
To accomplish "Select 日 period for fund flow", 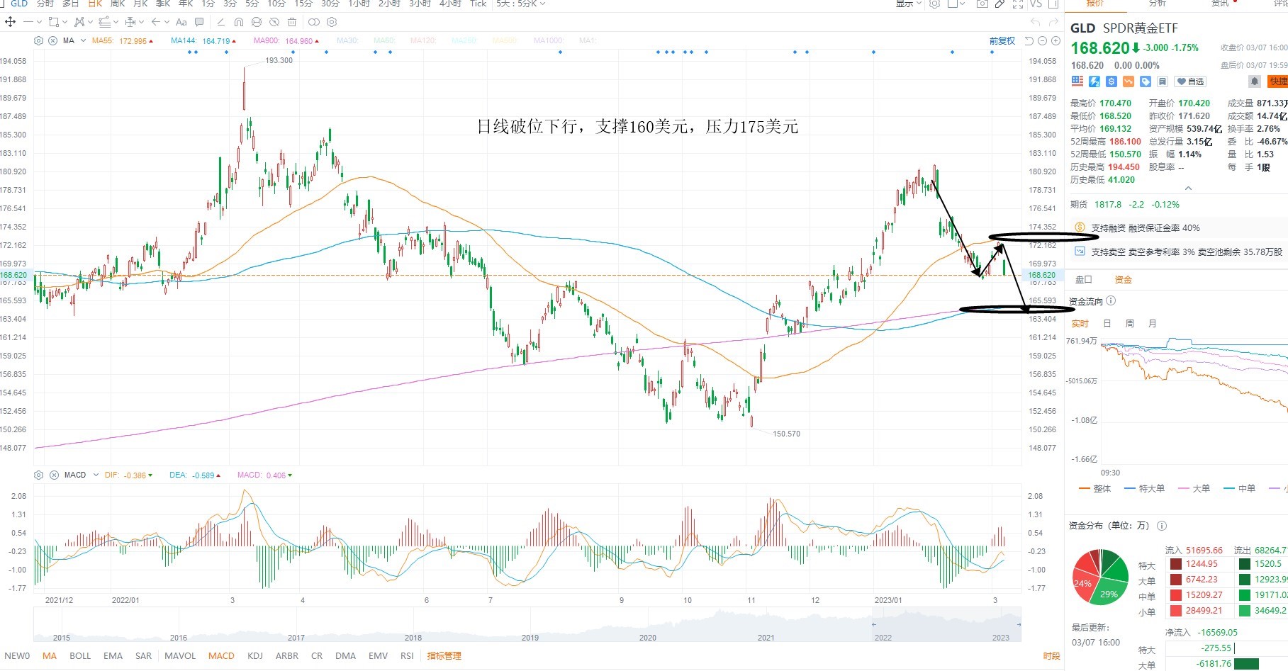I will point(1107,323).
